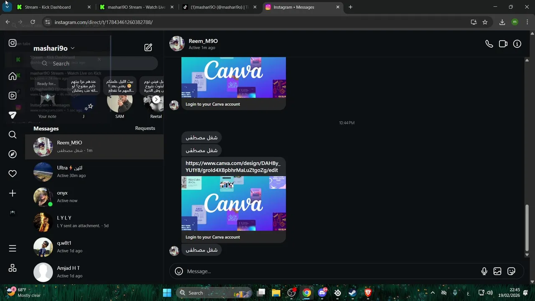Open the sticker or GIF picker icon
Image resolution: width=535 pixels, height=301 pixels.
(511, 271)
